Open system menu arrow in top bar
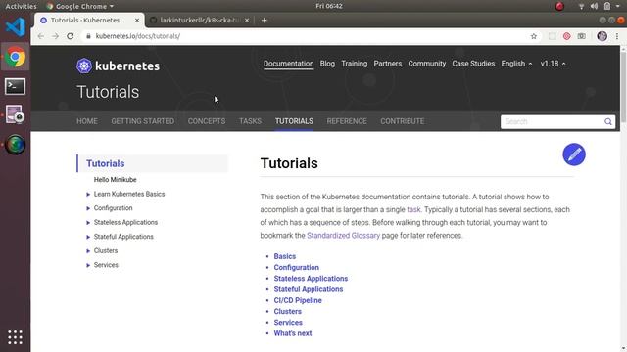The image size is (627, 352). point(618,6)
